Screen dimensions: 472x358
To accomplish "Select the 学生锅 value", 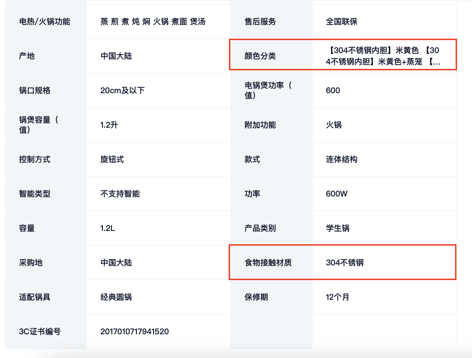I will [338, 228].
